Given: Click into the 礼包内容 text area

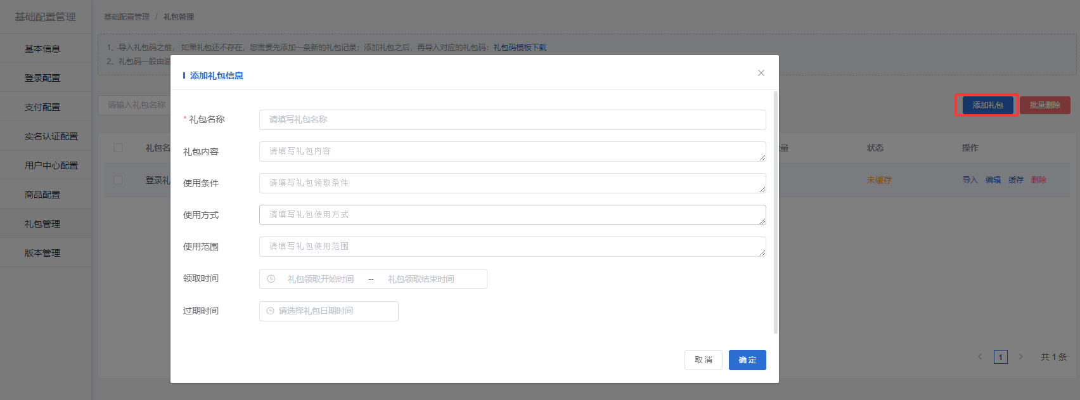Looking at the screenshot, I should (x=513, y=152).
